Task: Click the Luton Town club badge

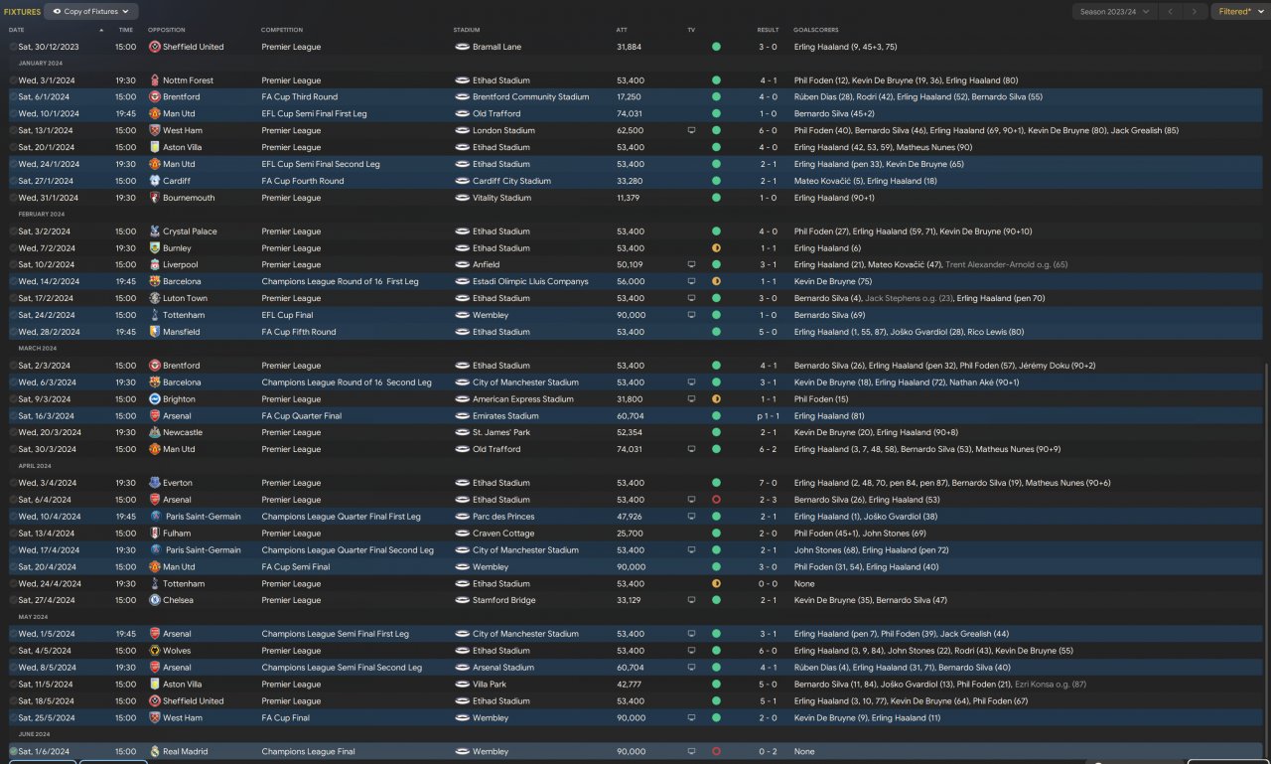Action: click(x=154, y=298)
